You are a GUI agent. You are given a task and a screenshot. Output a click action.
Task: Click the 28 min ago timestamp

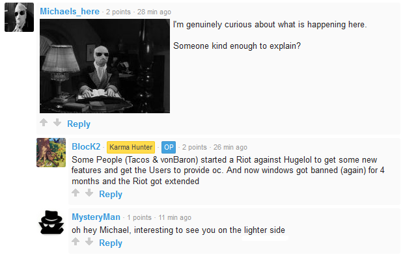(x=154, y=12)
